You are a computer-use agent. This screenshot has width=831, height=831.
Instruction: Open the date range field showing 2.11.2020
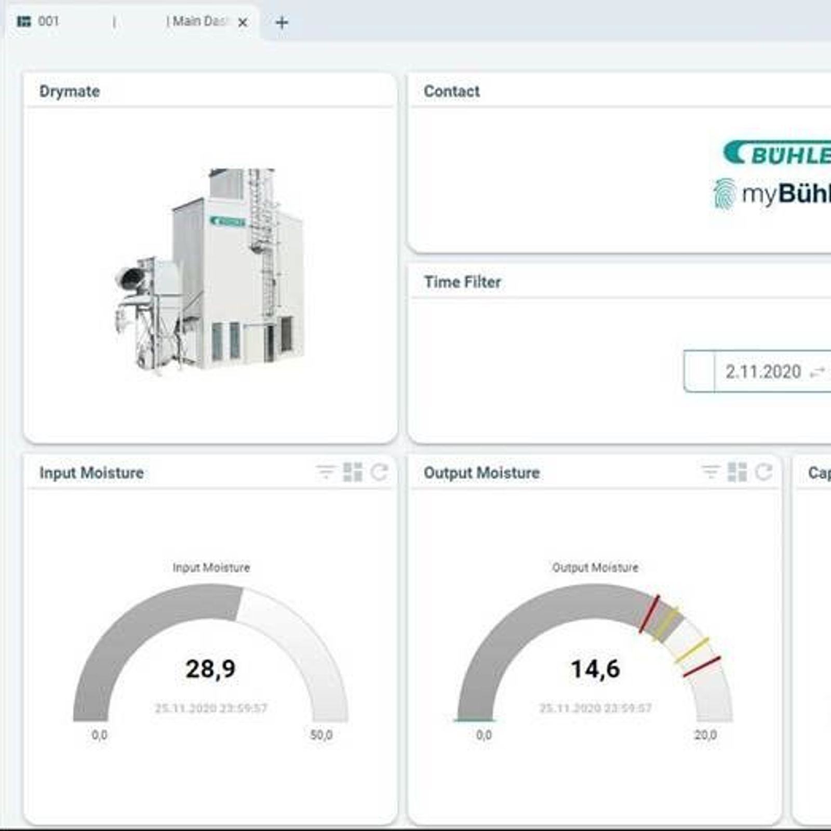click(757, 371)
